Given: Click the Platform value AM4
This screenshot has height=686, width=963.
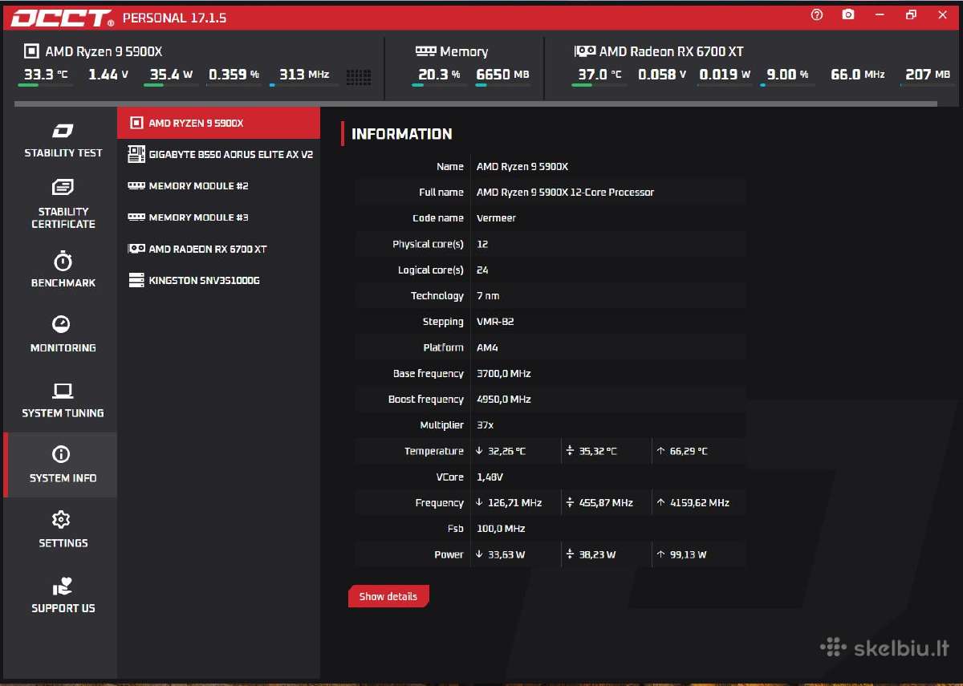Looking at the screenshot, I should [487, 347].
